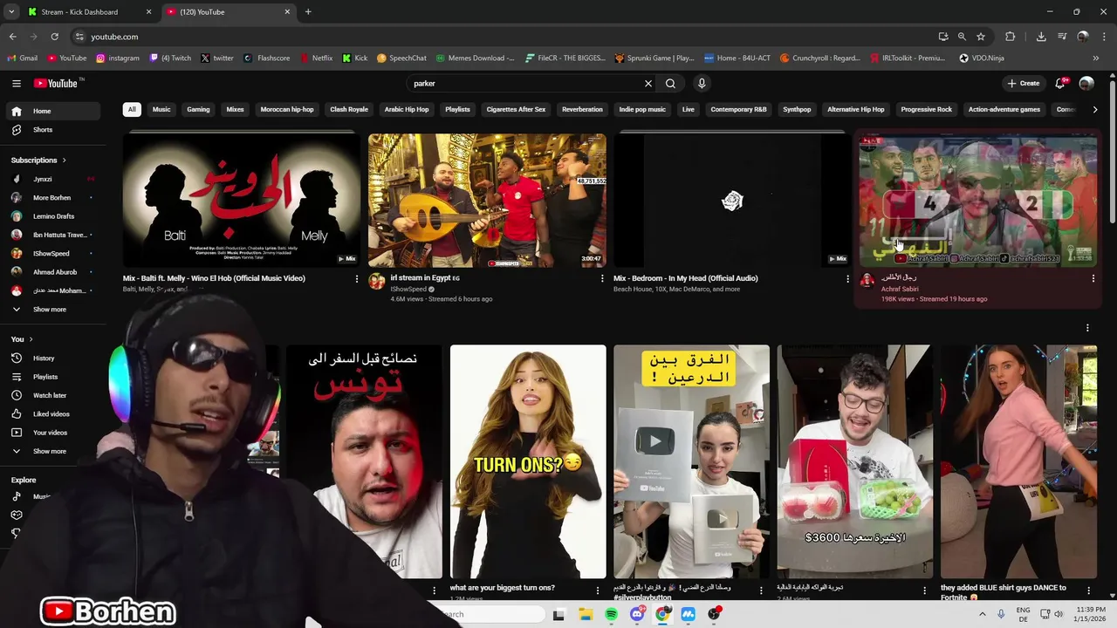Open Chrome tab search dropdown
1117x628 pixels.
tap(11, 12)
